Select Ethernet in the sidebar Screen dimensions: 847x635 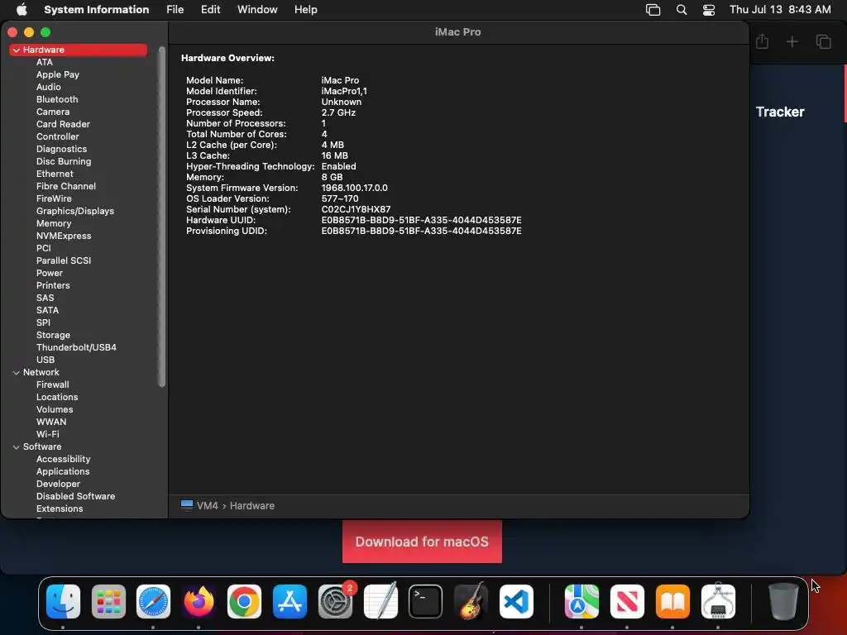click(55, 174)
